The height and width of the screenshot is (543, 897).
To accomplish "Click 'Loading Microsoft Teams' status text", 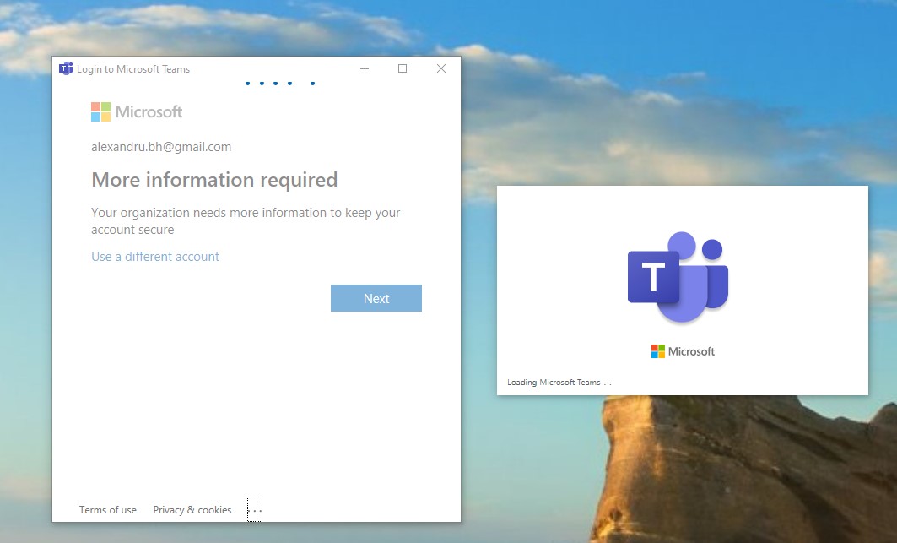I will (x=559, y=382).
